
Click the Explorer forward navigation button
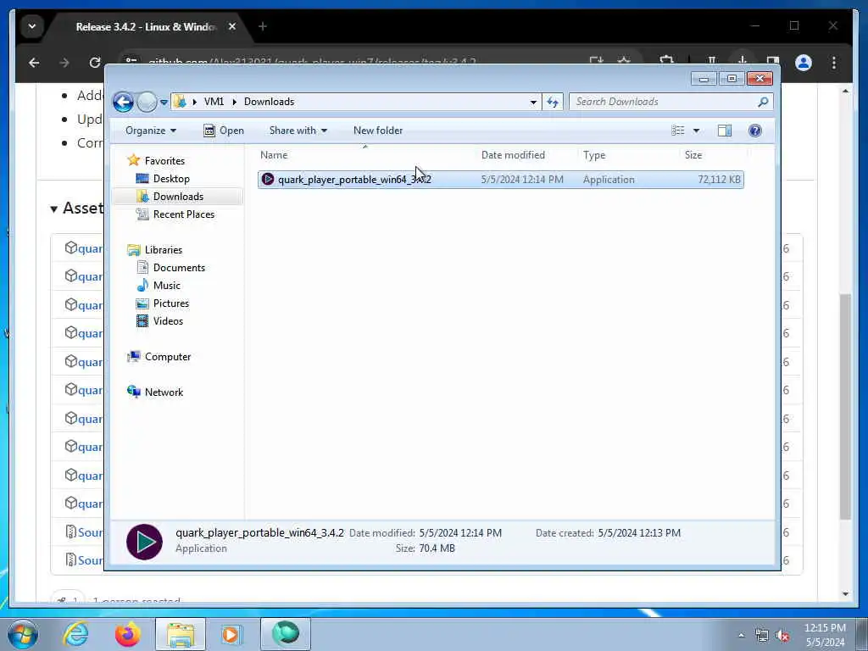point(147,102)
